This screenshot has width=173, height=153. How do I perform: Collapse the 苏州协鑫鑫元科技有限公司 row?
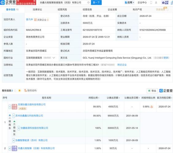point(13,116)
